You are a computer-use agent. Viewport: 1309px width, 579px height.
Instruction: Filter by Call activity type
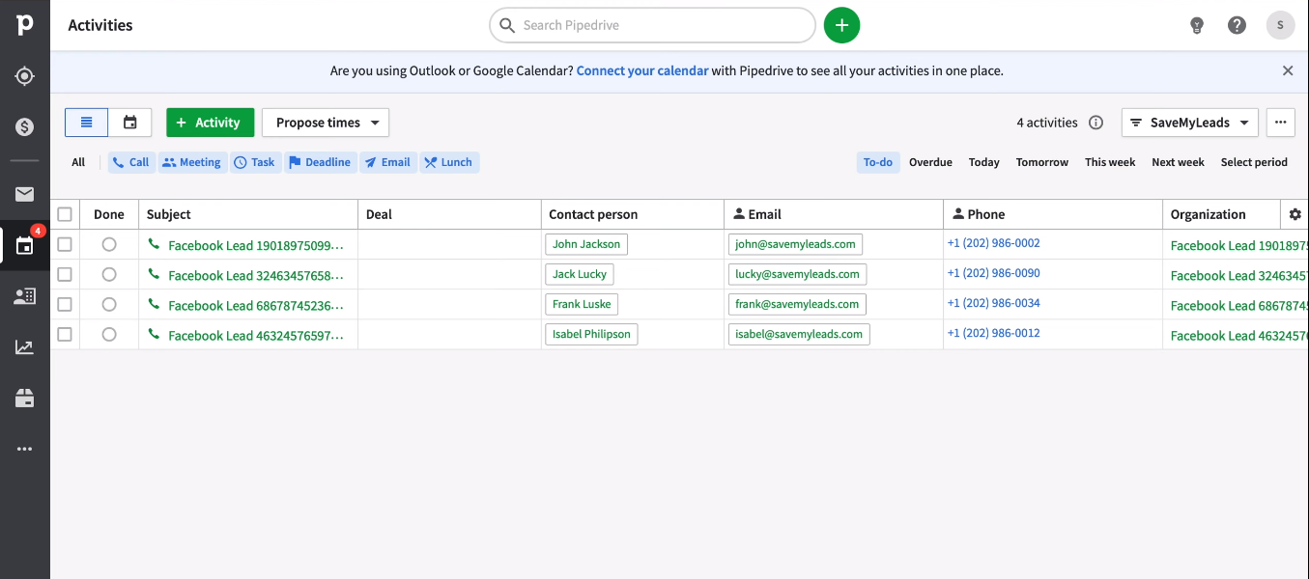point(130,162)
